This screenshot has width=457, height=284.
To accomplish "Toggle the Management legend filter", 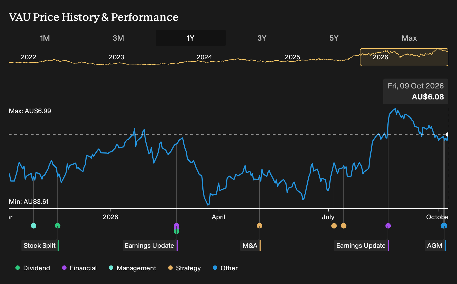I will [133, 268].
